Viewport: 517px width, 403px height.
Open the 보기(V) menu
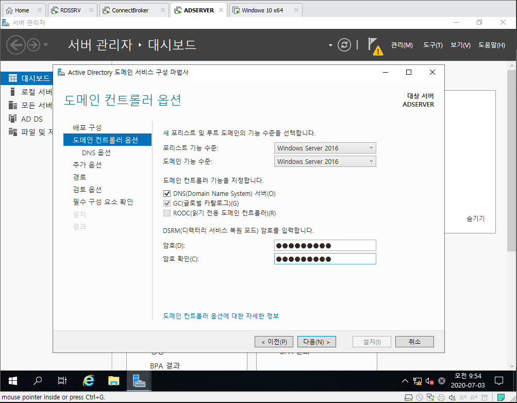tap(460, 45)
